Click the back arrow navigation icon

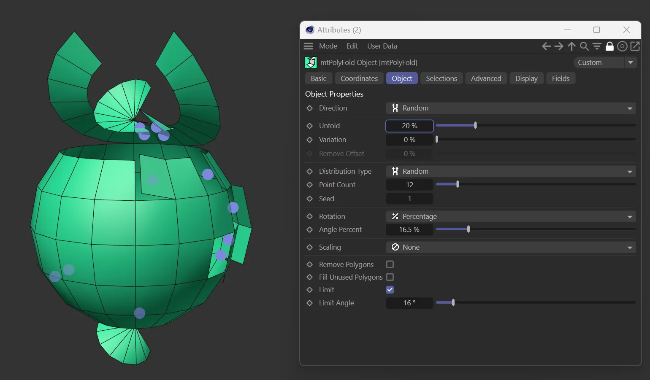pyautogui.click(x=546, y=46)
